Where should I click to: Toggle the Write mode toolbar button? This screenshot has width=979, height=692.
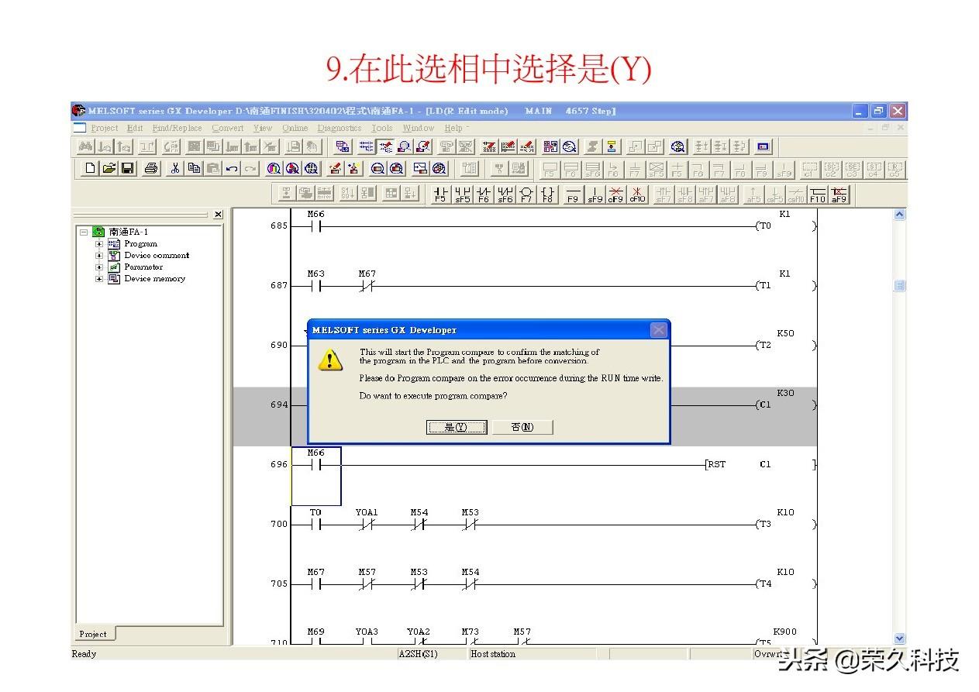click(385, 146)
